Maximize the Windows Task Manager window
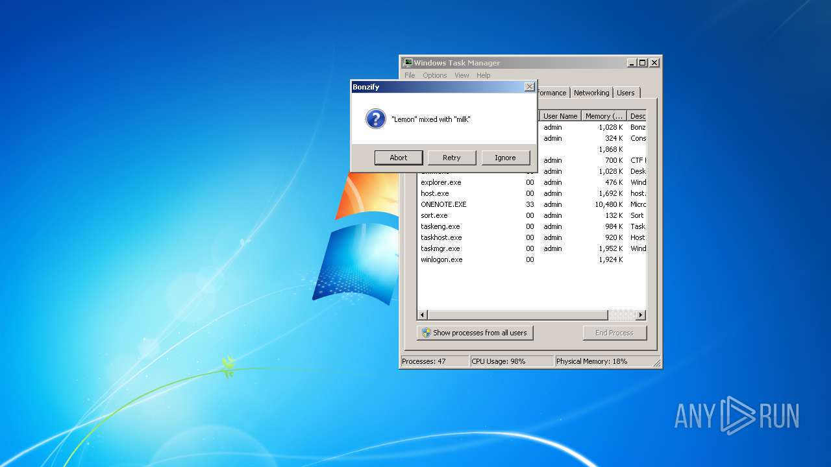 [643, 63]
